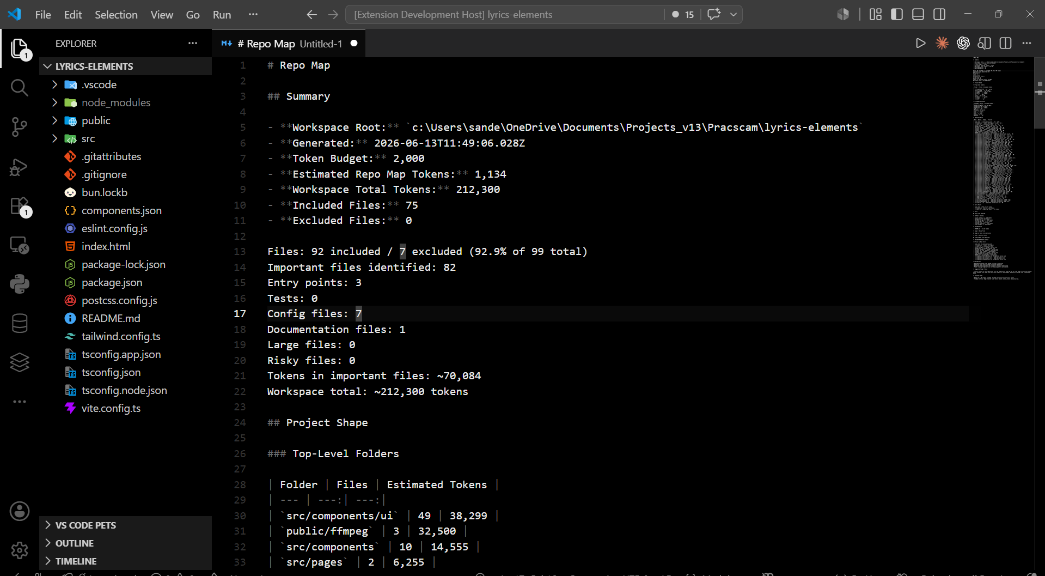This screenshot has height=576, width=1045.
Task: Open components.json file
Action: (125, 210)
